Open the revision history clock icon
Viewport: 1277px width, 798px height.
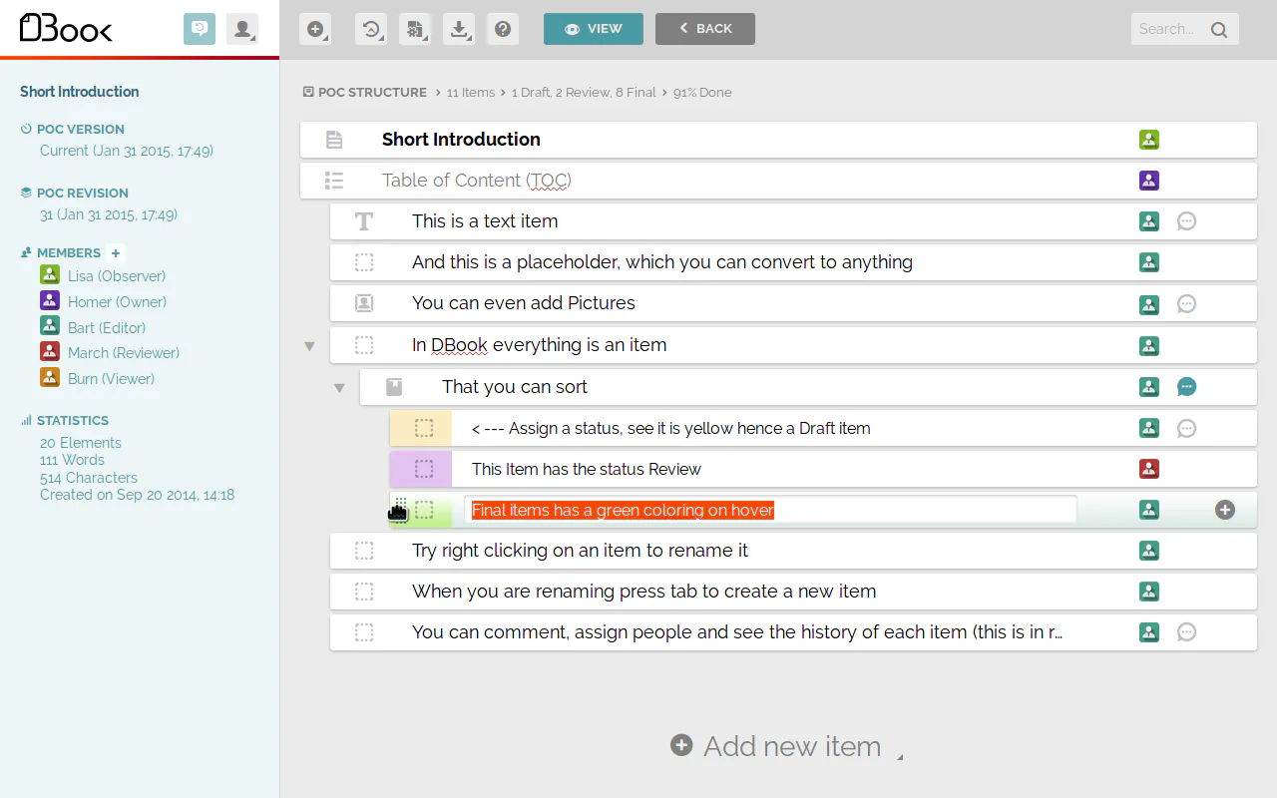click(x=371, y=29)
